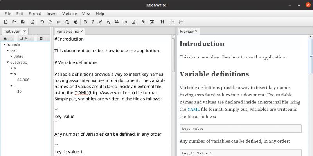The height and width of the screenshot is (156, 313).
Task: Click the 'Introduction' heading in preview
Action: pos(202,44)
